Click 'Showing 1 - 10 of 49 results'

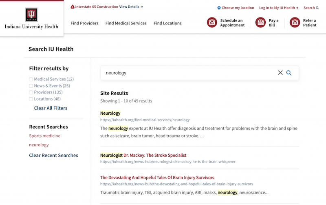pos(126,101)
